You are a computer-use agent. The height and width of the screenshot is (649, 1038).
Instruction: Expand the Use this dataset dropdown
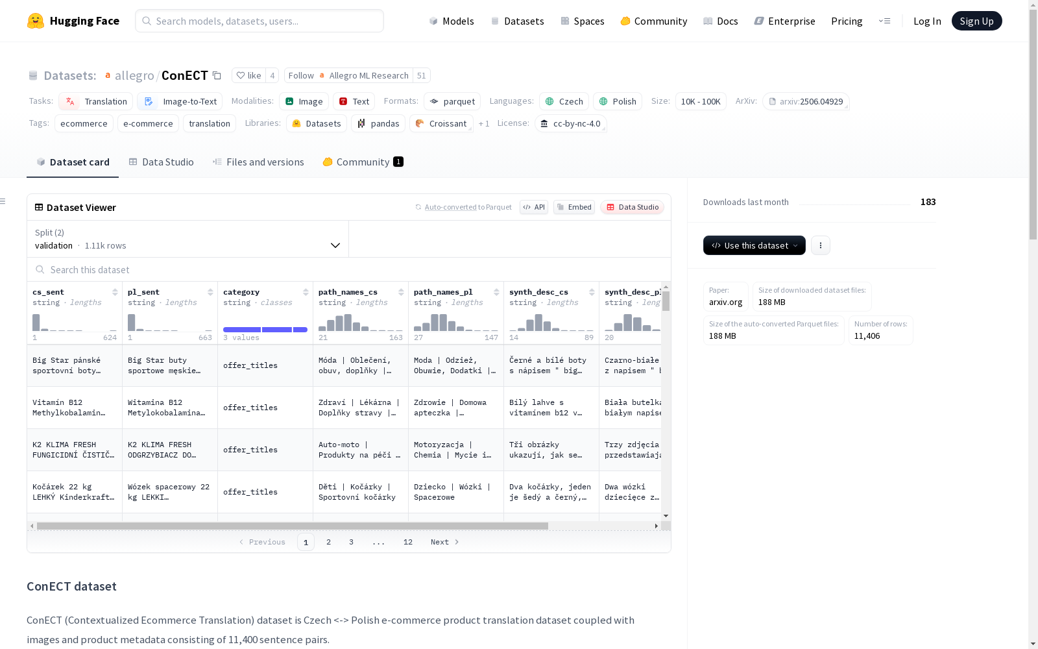pyautogui.click(x=754, y=245)
